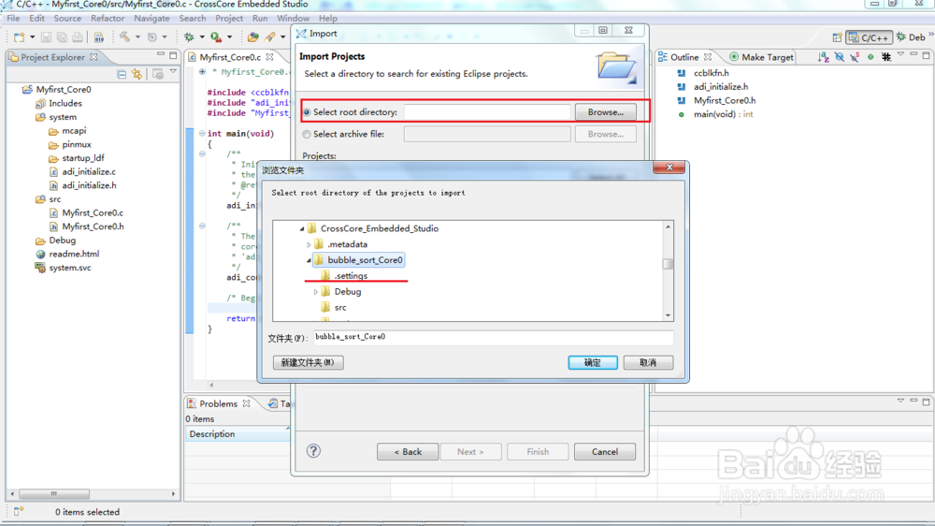Click the 新建文件夹 new folder button
This screenshot has width=935, height=526.
pos(308,362)
